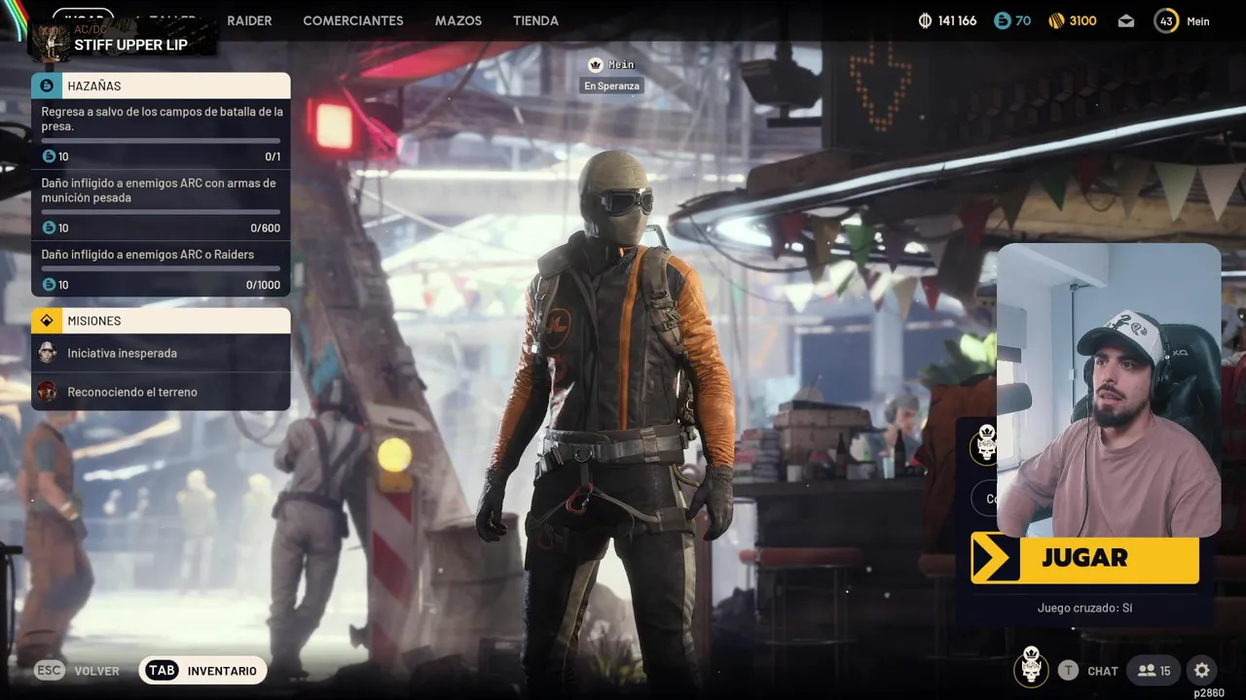Select the skull party emblem above JUGAR
This screenshot has width=1246, height=700.
[984, 445]
